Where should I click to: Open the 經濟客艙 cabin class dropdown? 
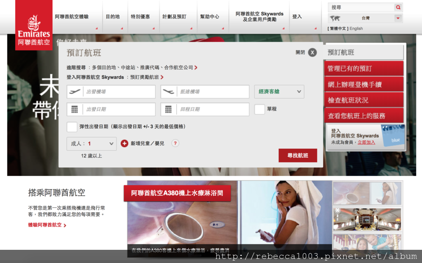tap(279, 92)
